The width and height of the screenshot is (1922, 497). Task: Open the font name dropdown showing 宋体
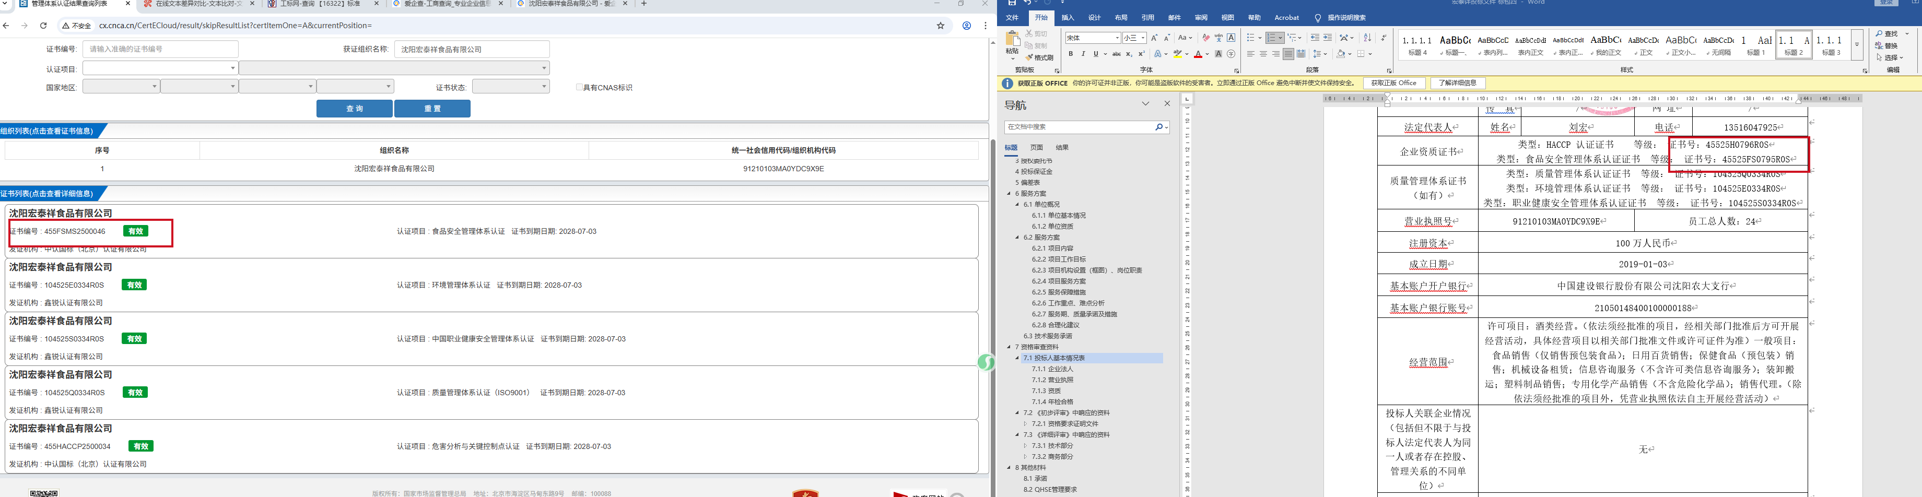tap(1117, 37)
